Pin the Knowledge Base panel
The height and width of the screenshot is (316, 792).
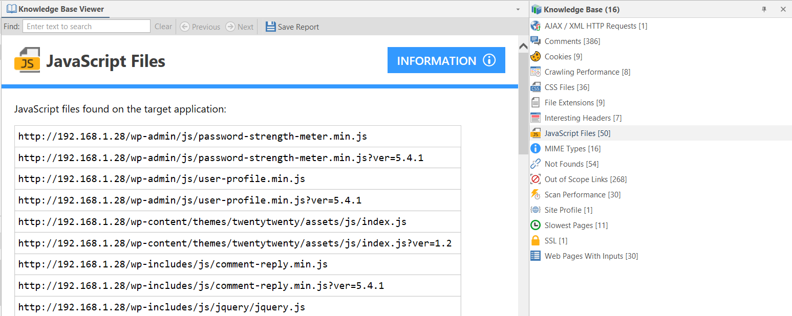[764, 9]
